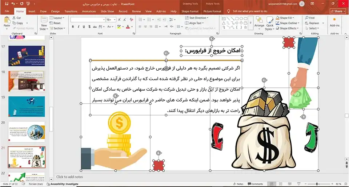Screen dimensions: 349x187
Task: Open the File menu tab
Action: (x=7, y=11)
